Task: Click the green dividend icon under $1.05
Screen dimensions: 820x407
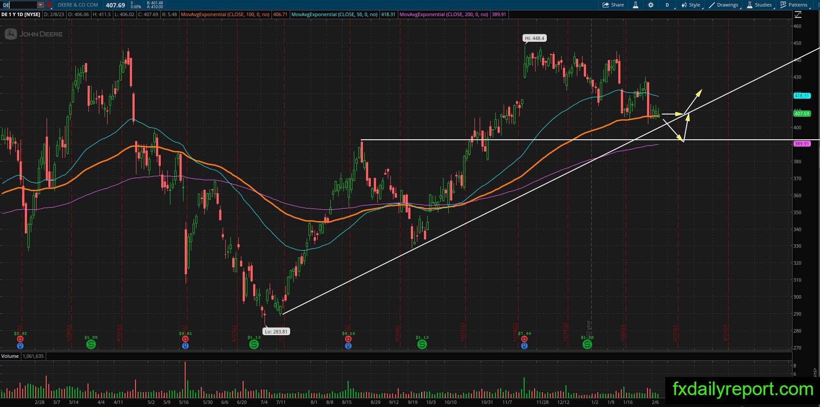Action: coord(91,344)
